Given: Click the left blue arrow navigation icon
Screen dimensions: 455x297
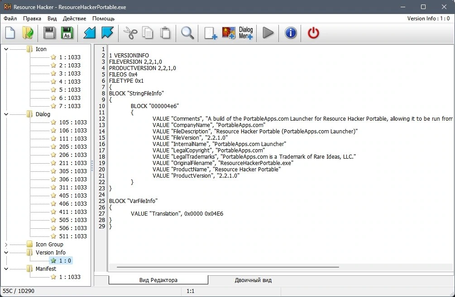Looking at the screenshot, I should [89, 33].
